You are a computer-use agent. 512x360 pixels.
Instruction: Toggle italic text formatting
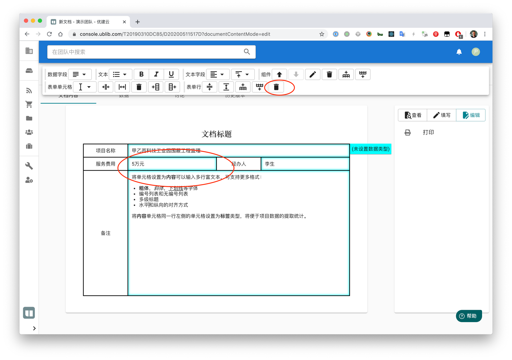156,74
